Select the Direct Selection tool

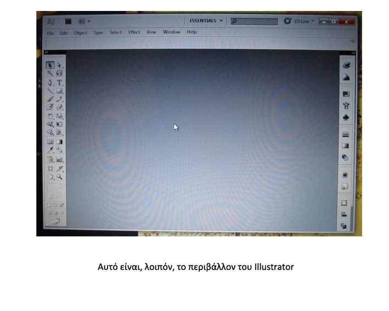click(x=59, y=65)
